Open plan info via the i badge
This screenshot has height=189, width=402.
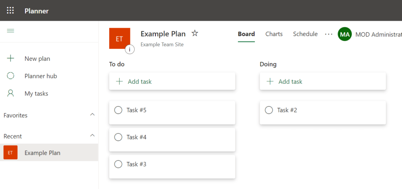click(x=130, y=49)
